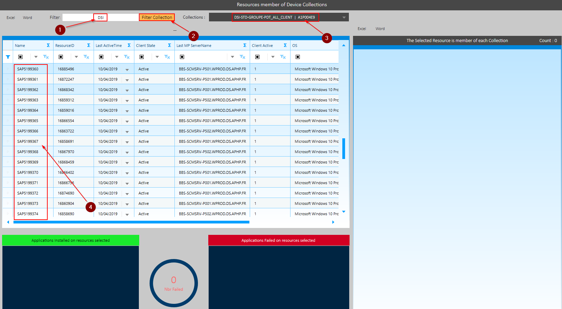Open Client State filter operator dropdown
Screen dimensions: 562x309
157,57
